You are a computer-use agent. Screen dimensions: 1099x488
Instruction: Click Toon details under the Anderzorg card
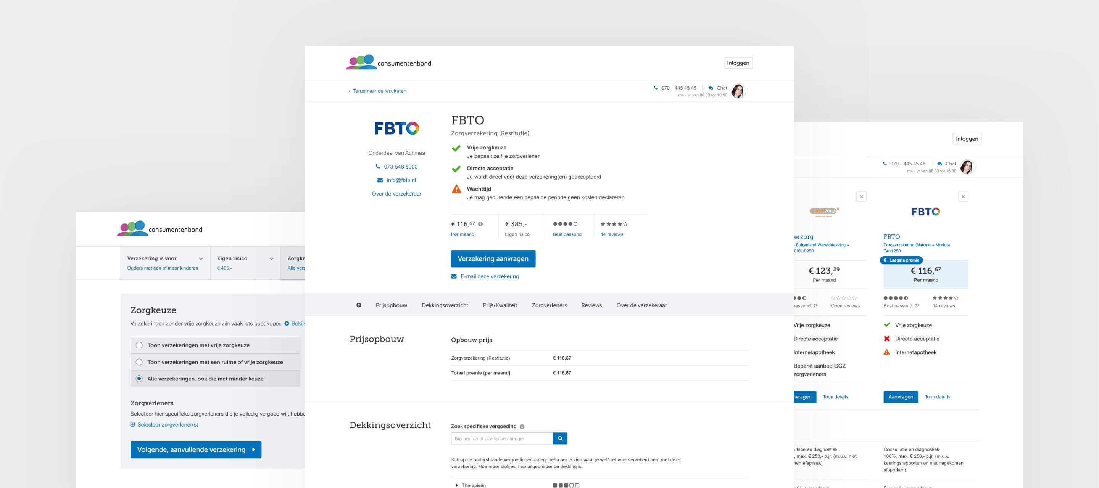(835, 397)
